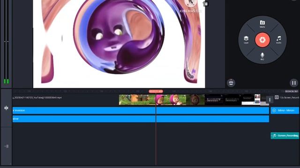The width and height of the screenshot is (300, 168).
Task: Open the Media browser in the wheel
Action: 262,24
